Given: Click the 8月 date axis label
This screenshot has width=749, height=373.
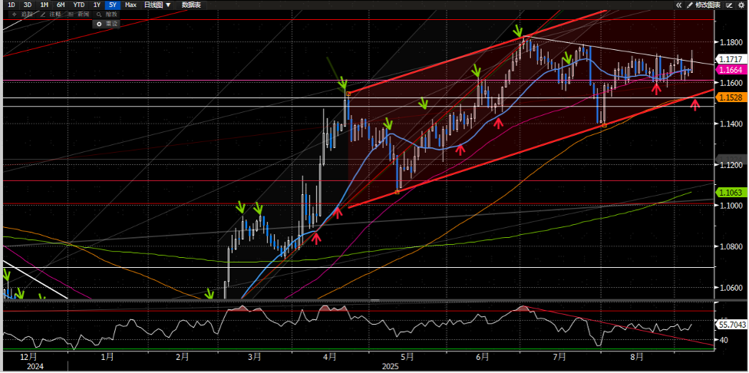Looking at the screenshot, I should (637, 357).
